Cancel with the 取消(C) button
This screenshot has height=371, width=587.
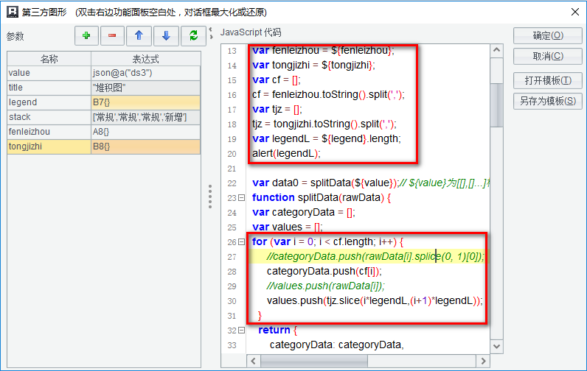548,56
